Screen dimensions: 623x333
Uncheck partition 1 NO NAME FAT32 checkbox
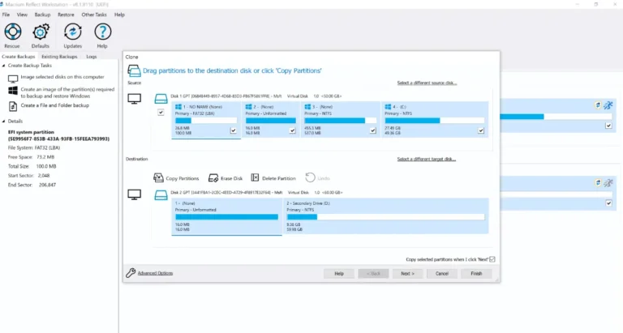[x=234, y=130]
